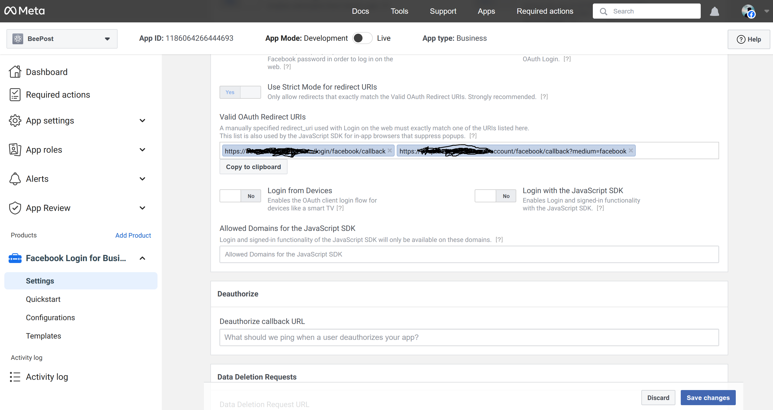Open the Templates page
Screen dimensions: 773x410
click(43, 336)
